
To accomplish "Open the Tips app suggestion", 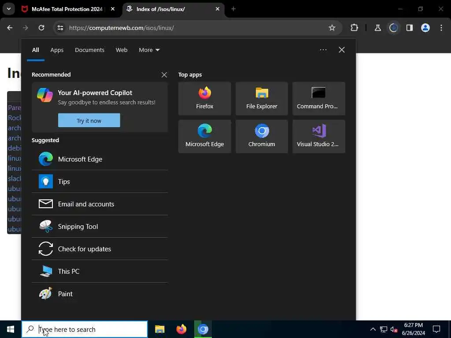I will [100, 181].
